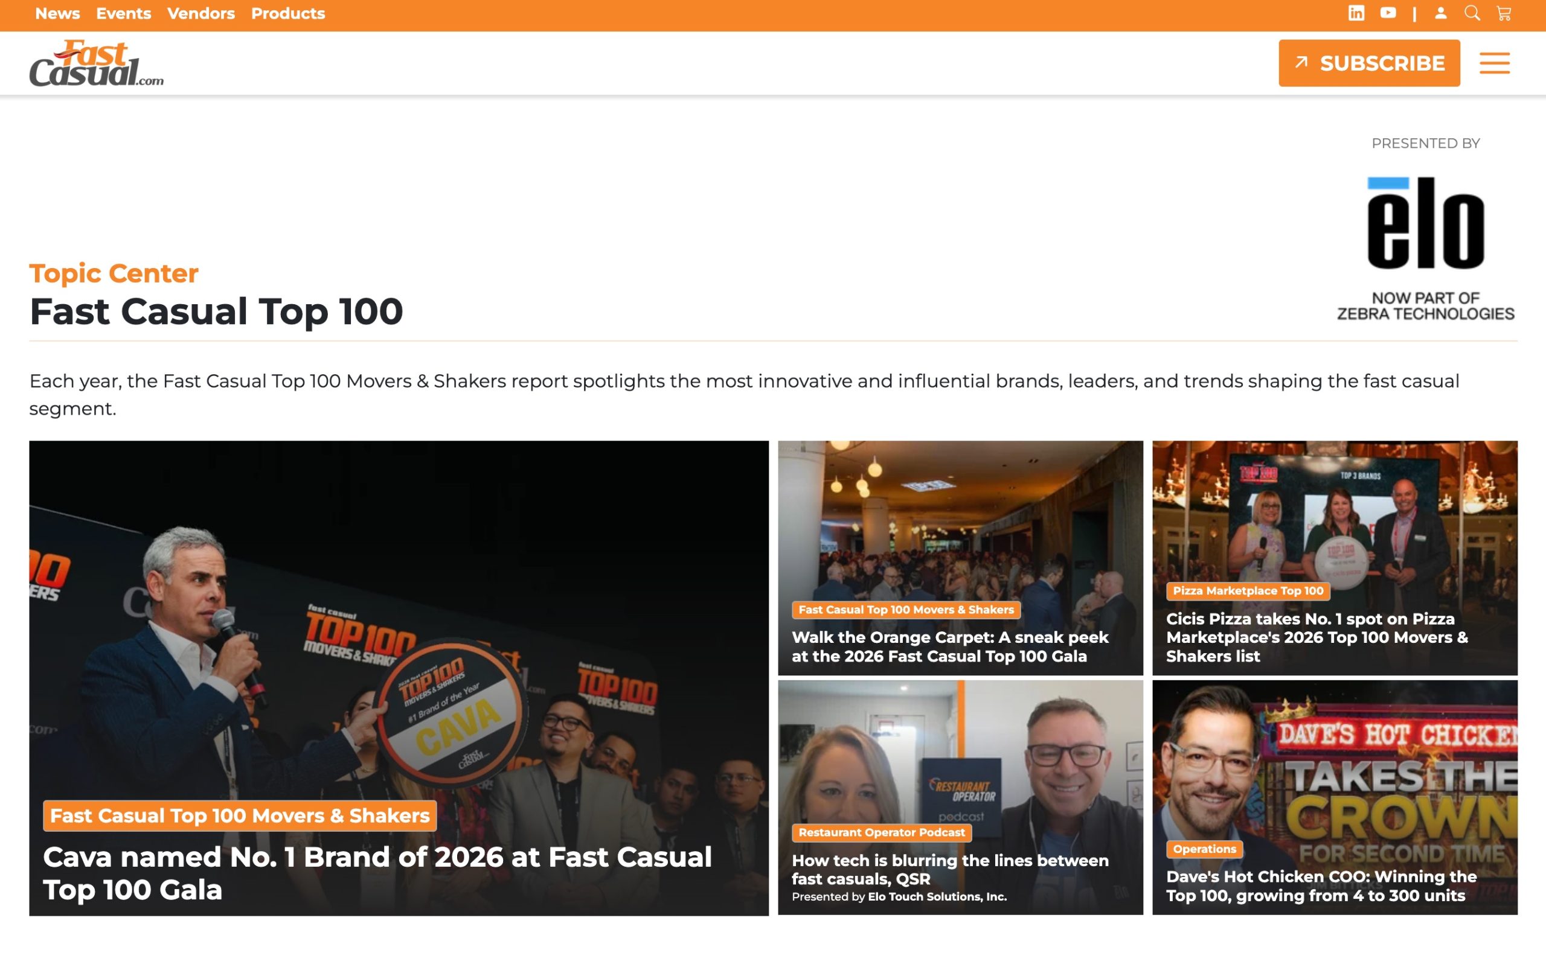Click the Elo sponsor logo
This screenshot has width=1546, height=970.
click(1425, 248)
